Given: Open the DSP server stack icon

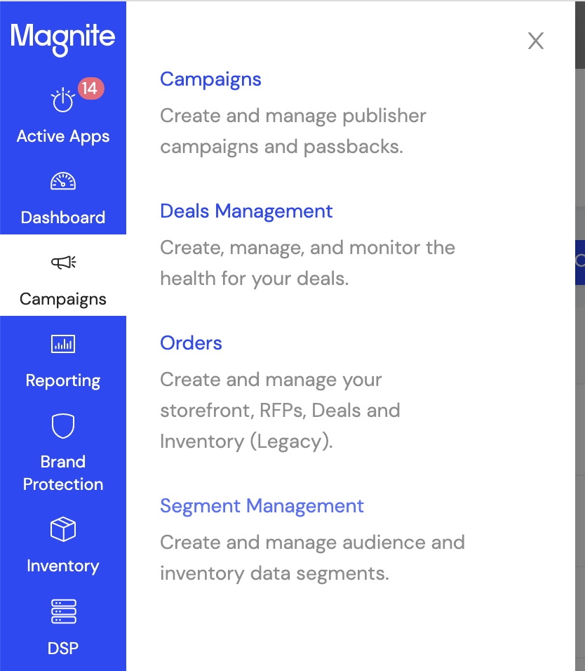Looking at the screenshot, I should pos(63,611).
